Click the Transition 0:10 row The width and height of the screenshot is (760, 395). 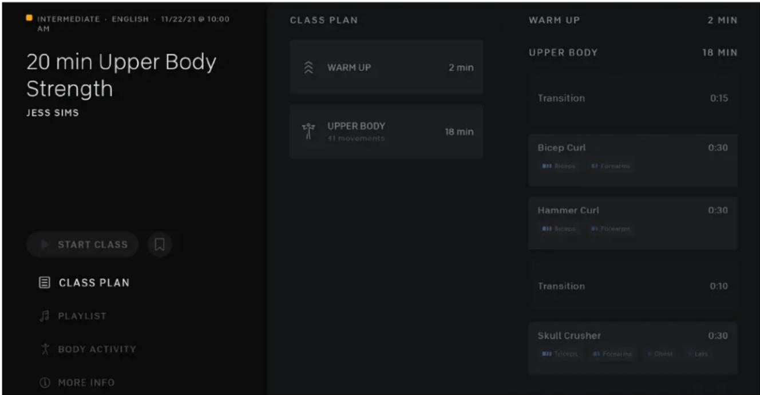pos(633,286)
